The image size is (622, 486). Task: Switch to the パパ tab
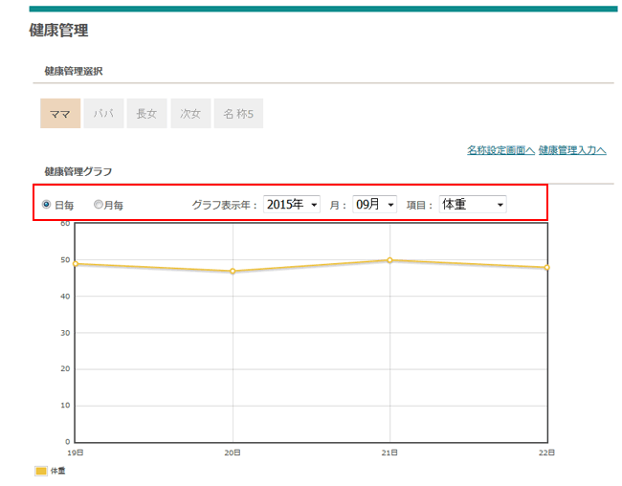104,114
